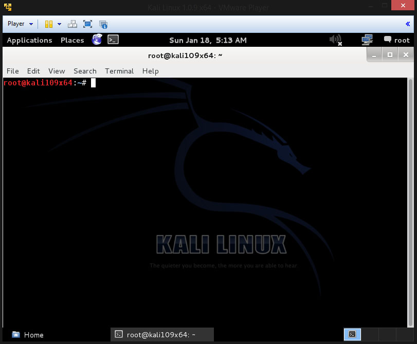The height and width of the screenshot is (344, 417).
Task: Launch the Iceweasel web browser
Action: pos(97,40)
